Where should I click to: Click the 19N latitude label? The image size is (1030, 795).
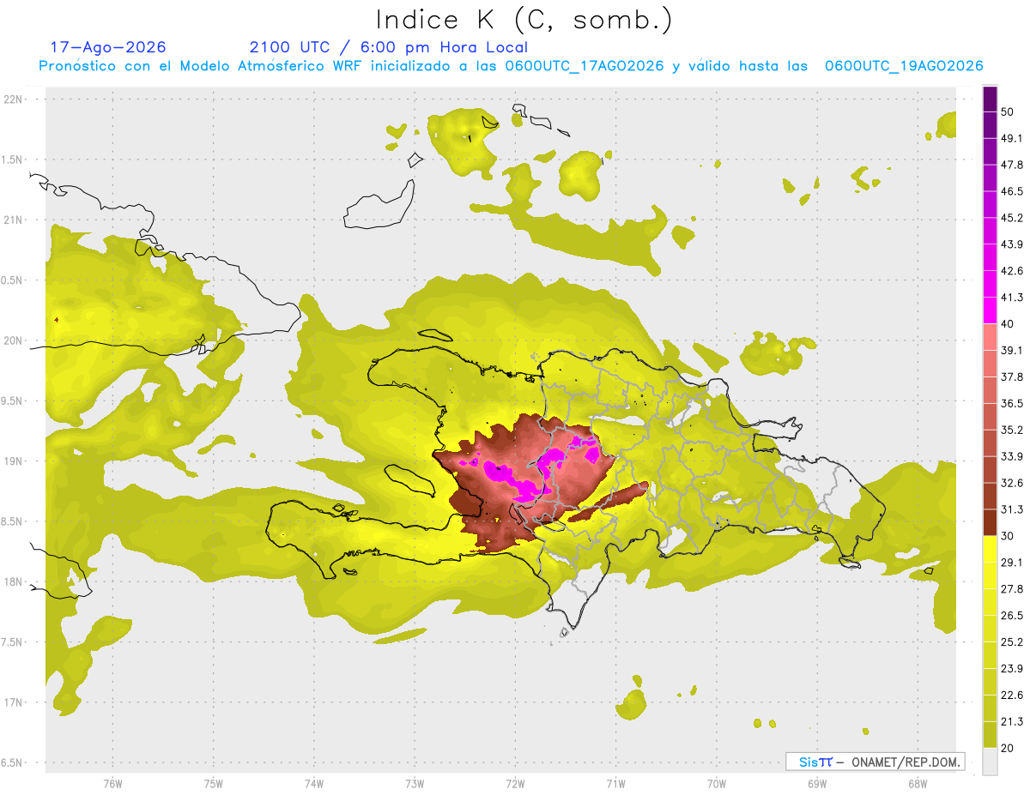pyautogui.click(x=14, y=461)
